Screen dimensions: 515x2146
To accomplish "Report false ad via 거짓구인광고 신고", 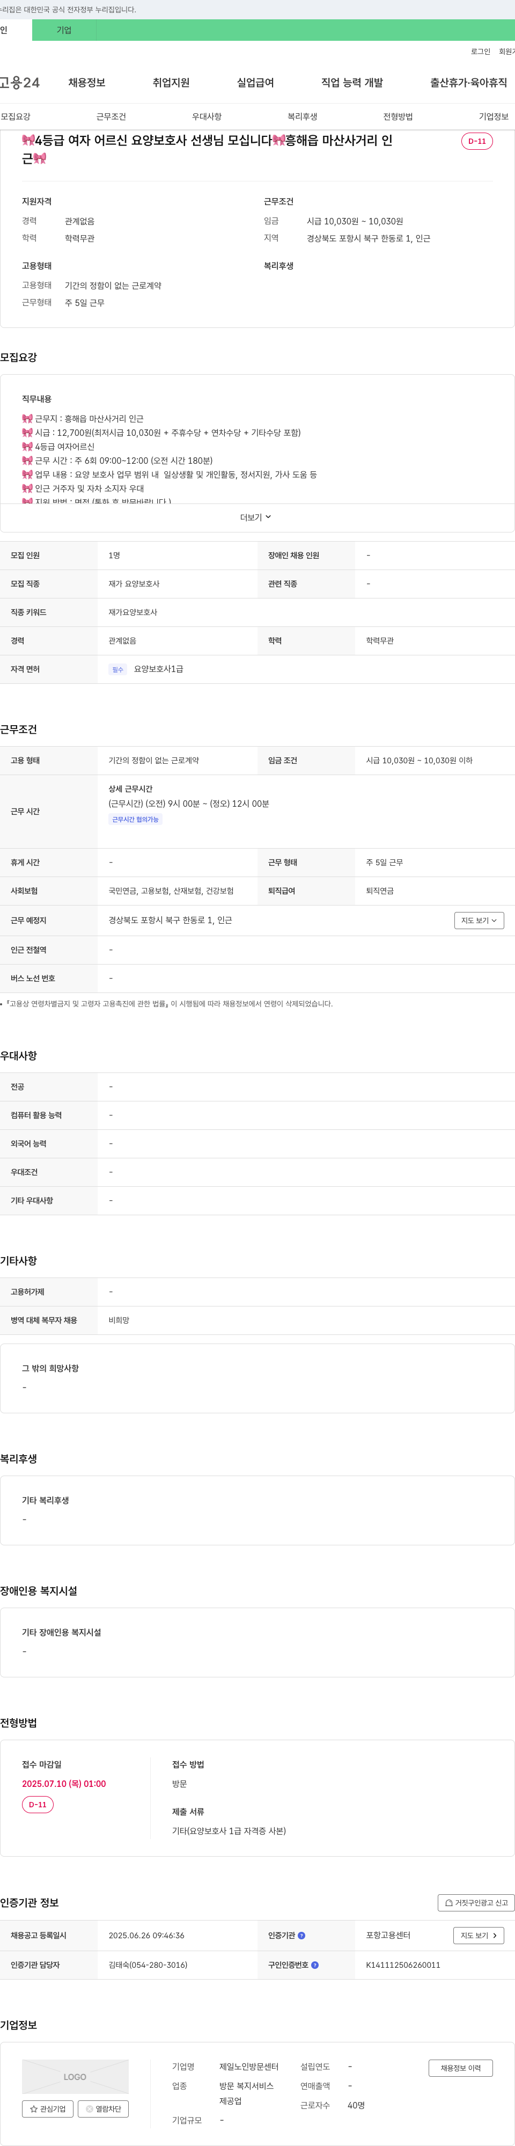I will point(476,1903).
